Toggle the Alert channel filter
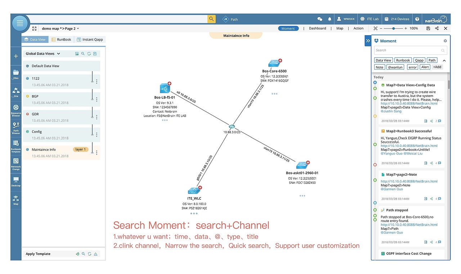 pos(425,67)
